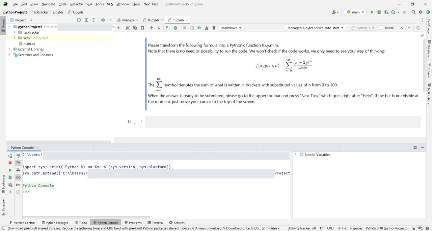Delete the cell with trash icon

(x=214, y=28)
